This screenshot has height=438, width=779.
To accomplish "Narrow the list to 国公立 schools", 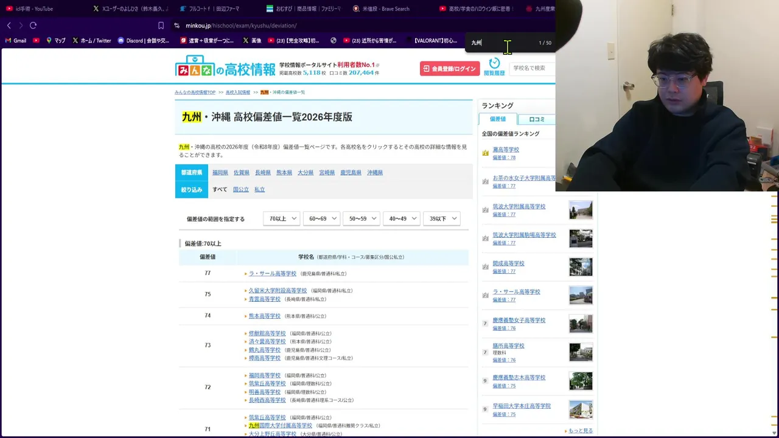I will pyautogui.click(x=241, y=190).
